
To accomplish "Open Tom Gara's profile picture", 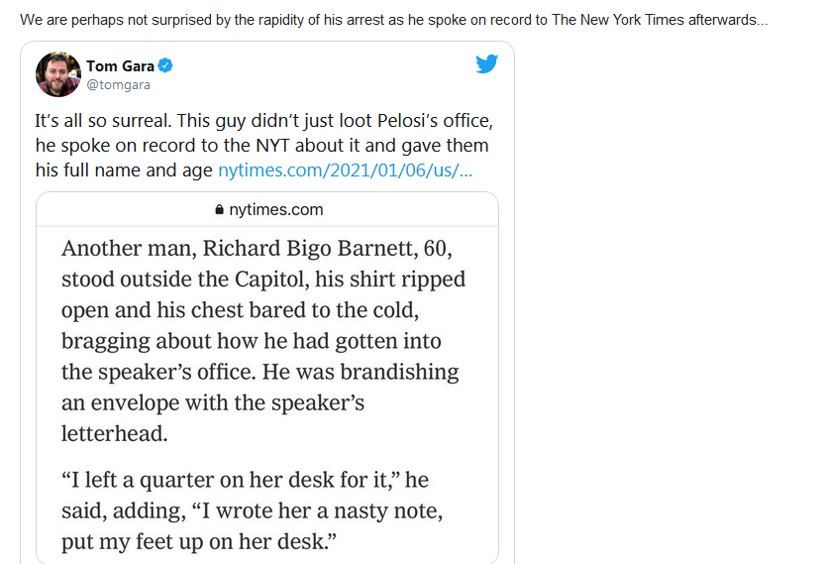I will point(58,74).
